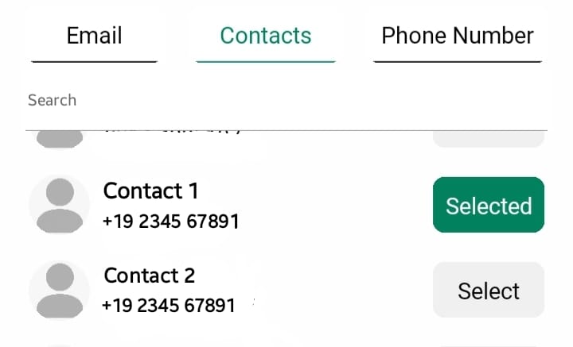Select Contact 2 with the Select button
The image size is (573, 347).
coord(489,290)
